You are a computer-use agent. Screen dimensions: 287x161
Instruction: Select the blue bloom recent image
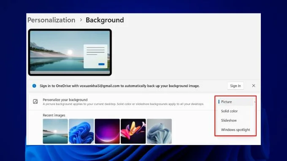pyautogui.click(x=81, y=131)
